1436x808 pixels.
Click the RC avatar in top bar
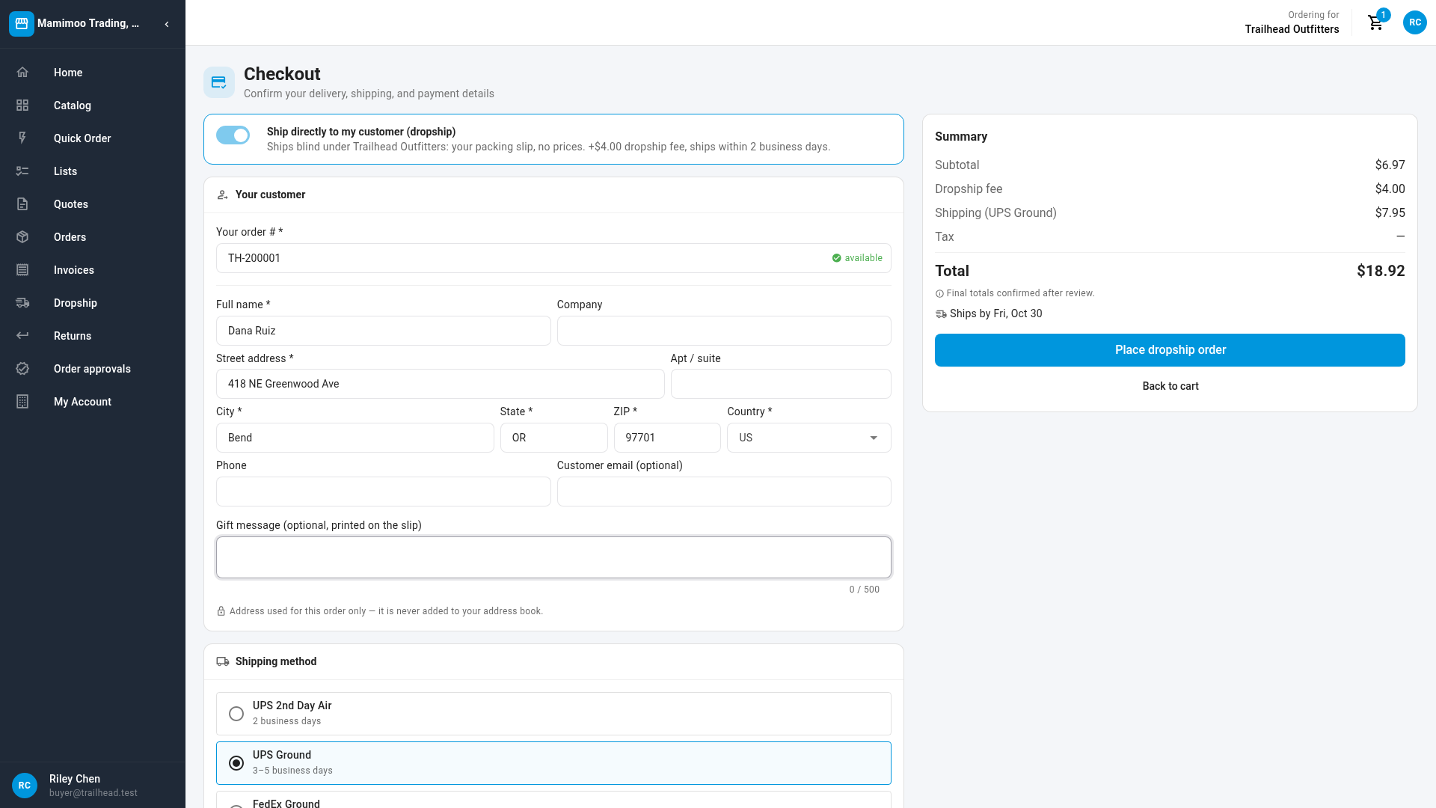pyautogui.click(x=1414, y=22)
